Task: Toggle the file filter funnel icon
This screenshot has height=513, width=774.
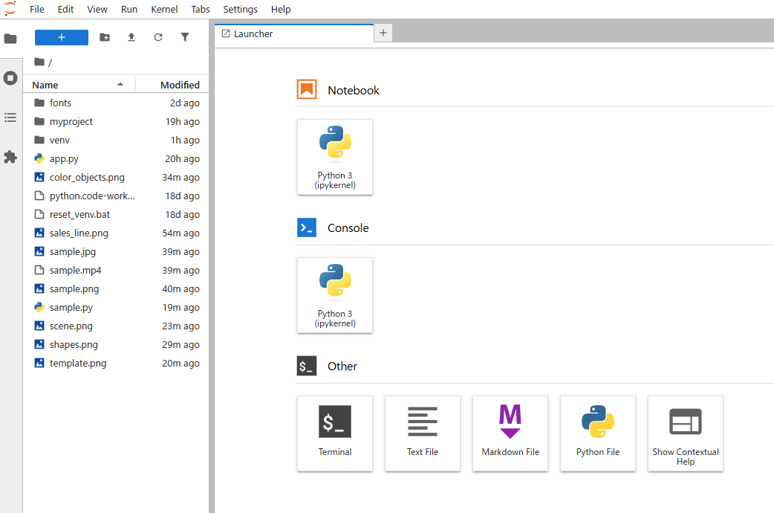Action: (185, 37)
